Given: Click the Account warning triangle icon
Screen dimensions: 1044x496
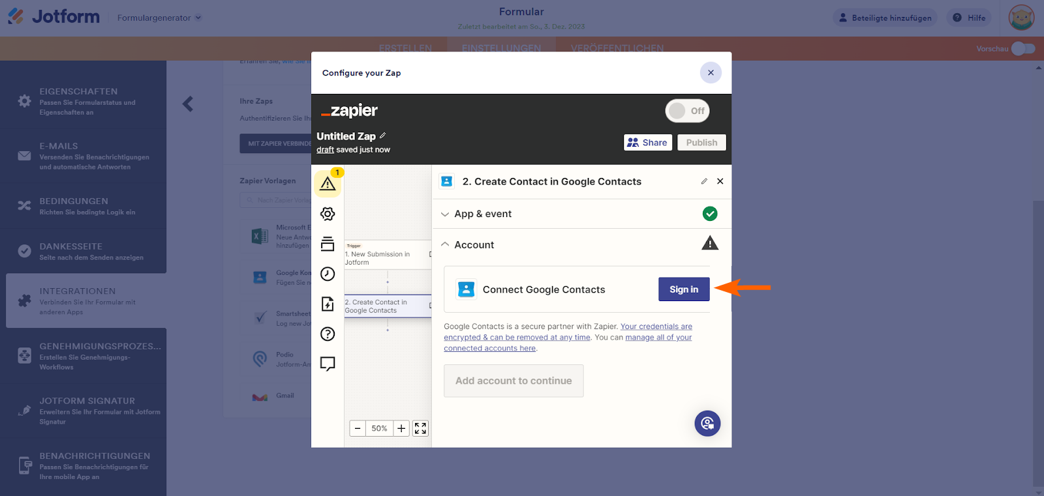Looking at the screenshot, I should point(710,244).
